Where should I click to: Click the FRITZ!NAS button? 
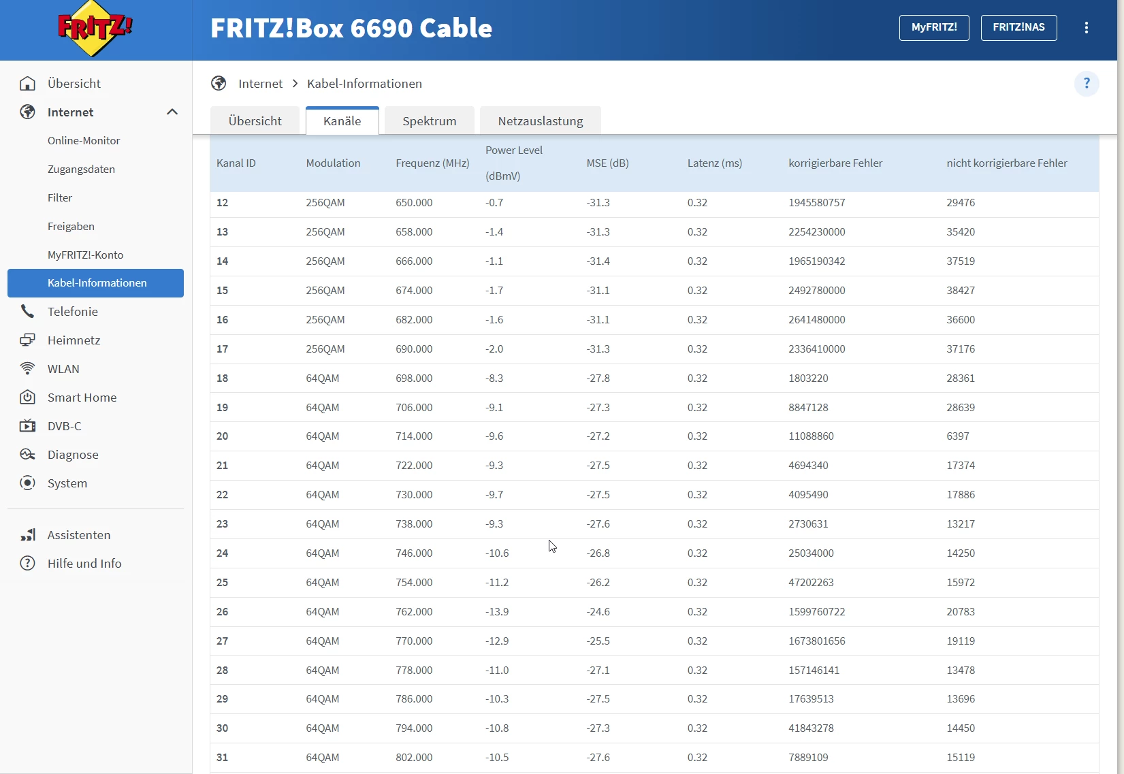pyautogui.click(x=1018, y=28)
